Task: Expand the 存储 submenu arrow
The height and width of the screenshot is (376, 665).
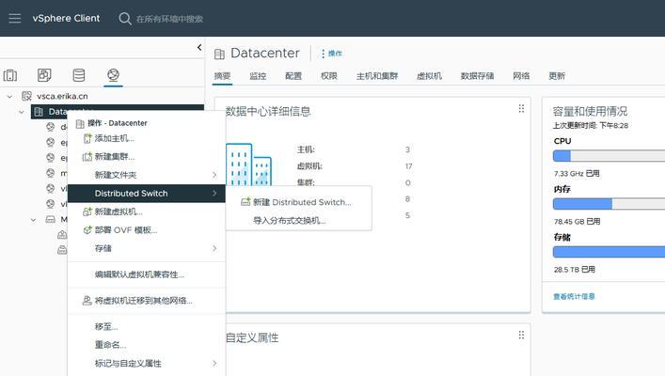Action: click(x=214, y=248)
